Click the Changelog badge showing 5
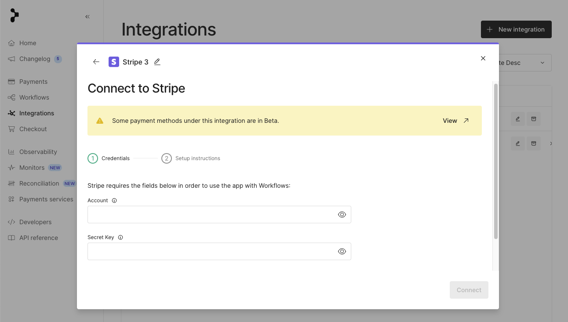The image size is (568, 322). tap(58, 59)
